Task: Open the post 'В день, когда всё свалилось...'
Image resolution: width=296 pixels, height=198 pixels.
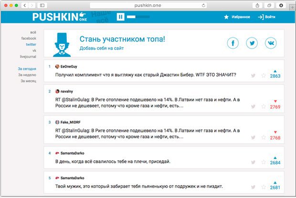Action: click(113, 162)
